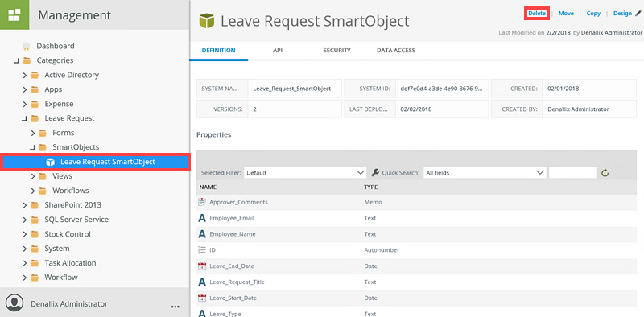Click the SmartObject cube icon in header

[207, 21]
